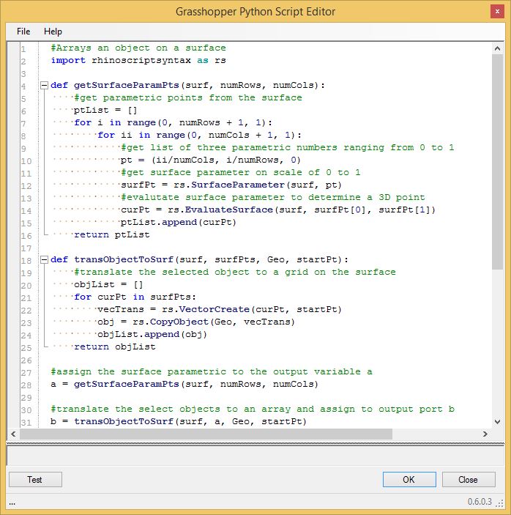
Task: Click the Close button at bottom
Action: (x=469, y=480)
